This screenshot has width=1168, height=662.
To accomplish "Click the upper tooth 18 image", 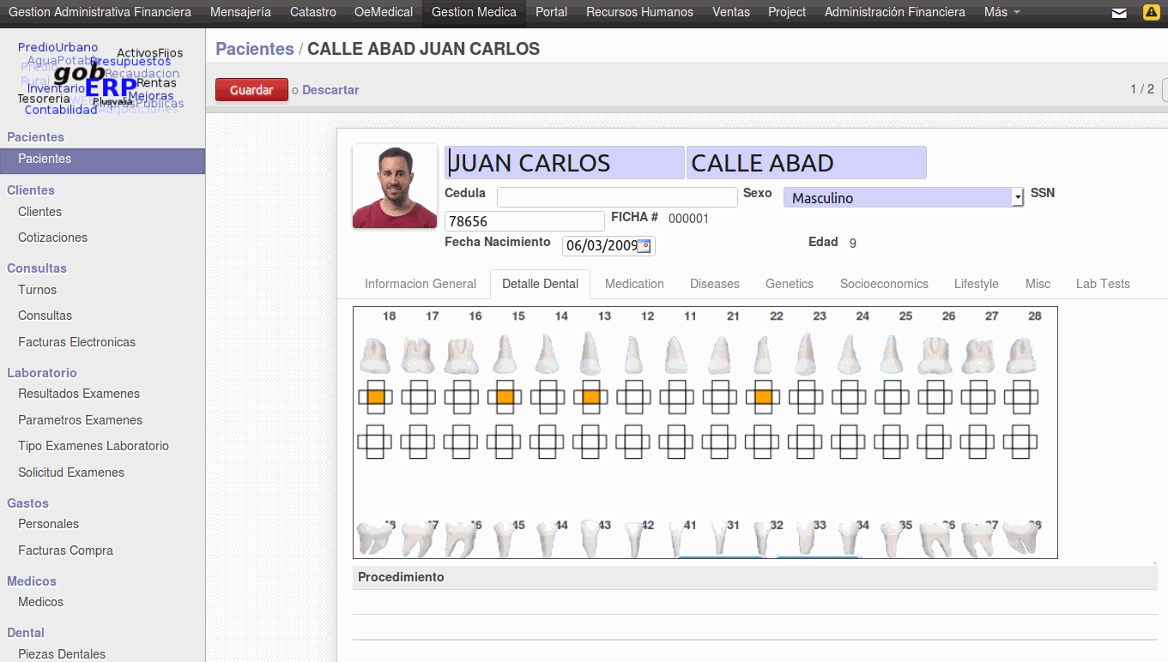I will 375,355.
